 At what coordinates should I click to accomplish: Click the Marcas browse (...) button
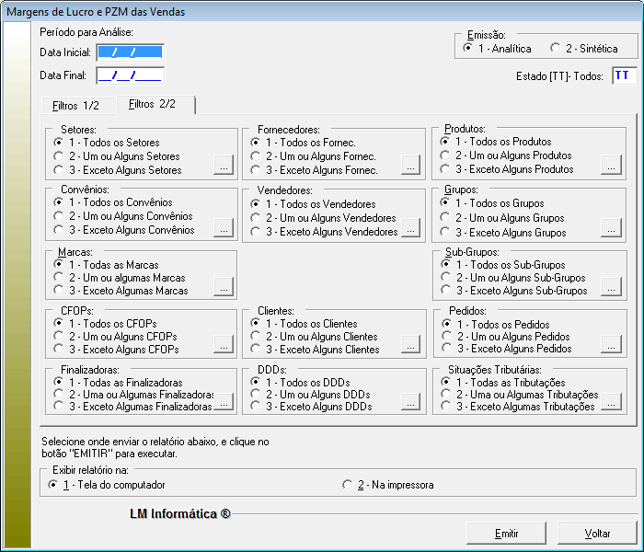tap(224, 287)
